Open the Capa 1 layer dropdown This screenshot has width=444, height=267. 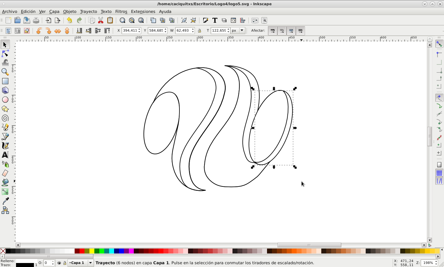pyautogui.click(x=81, y=263)
